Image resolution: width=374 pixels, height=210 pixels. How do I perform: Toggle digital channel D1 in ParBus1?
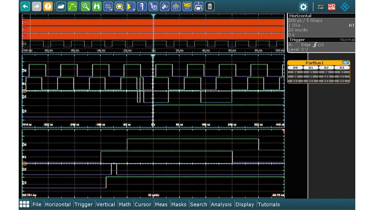pos(311,68)
